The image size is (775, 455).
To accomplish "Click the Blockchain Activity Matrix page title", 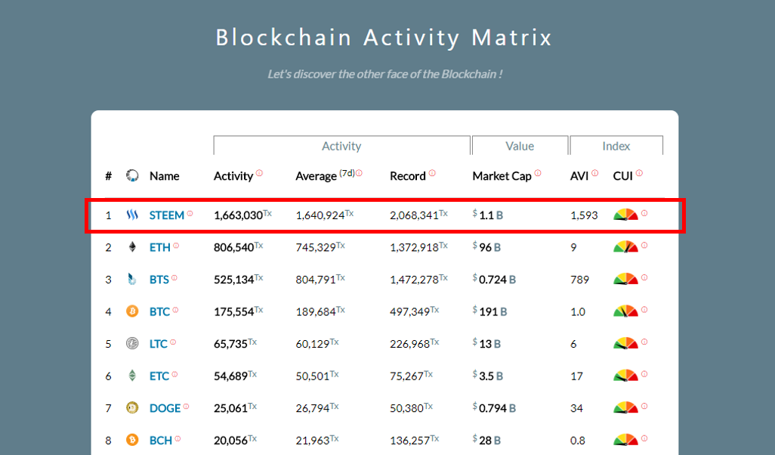I will [x=384, y=38].
